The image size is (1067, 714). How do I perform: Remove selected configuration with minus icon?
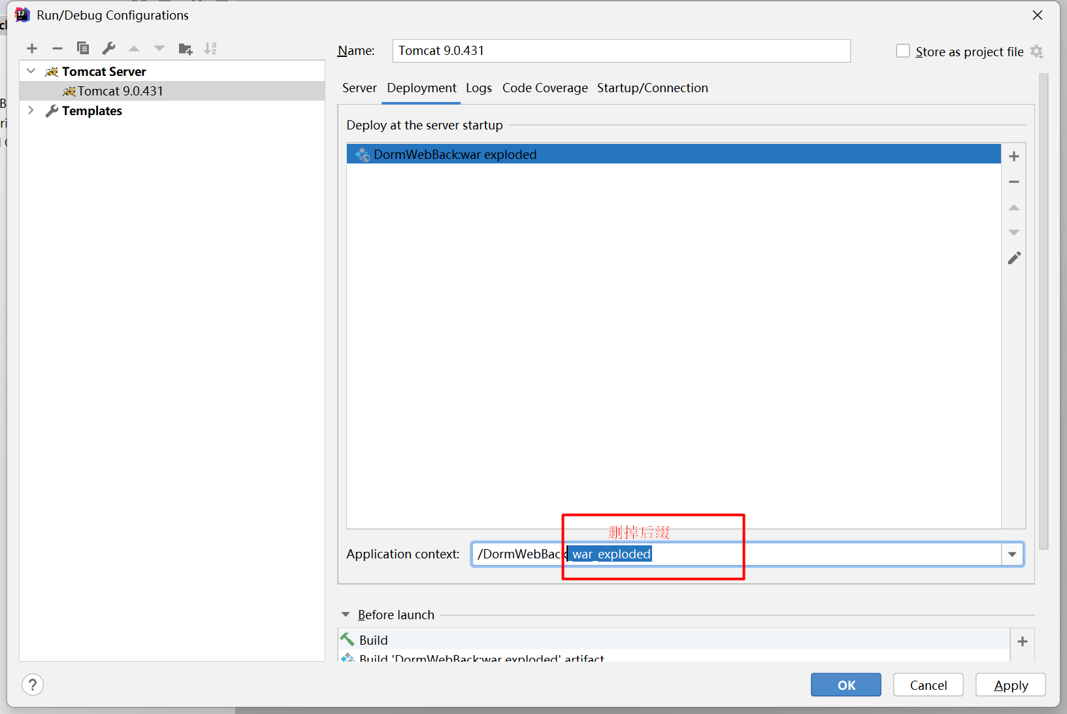click(x=57, y=48)
